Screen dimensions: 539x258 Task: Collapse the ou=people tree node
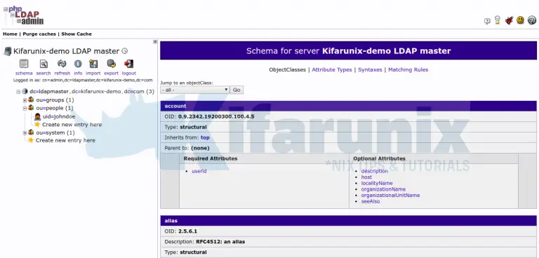click(25, 108)
